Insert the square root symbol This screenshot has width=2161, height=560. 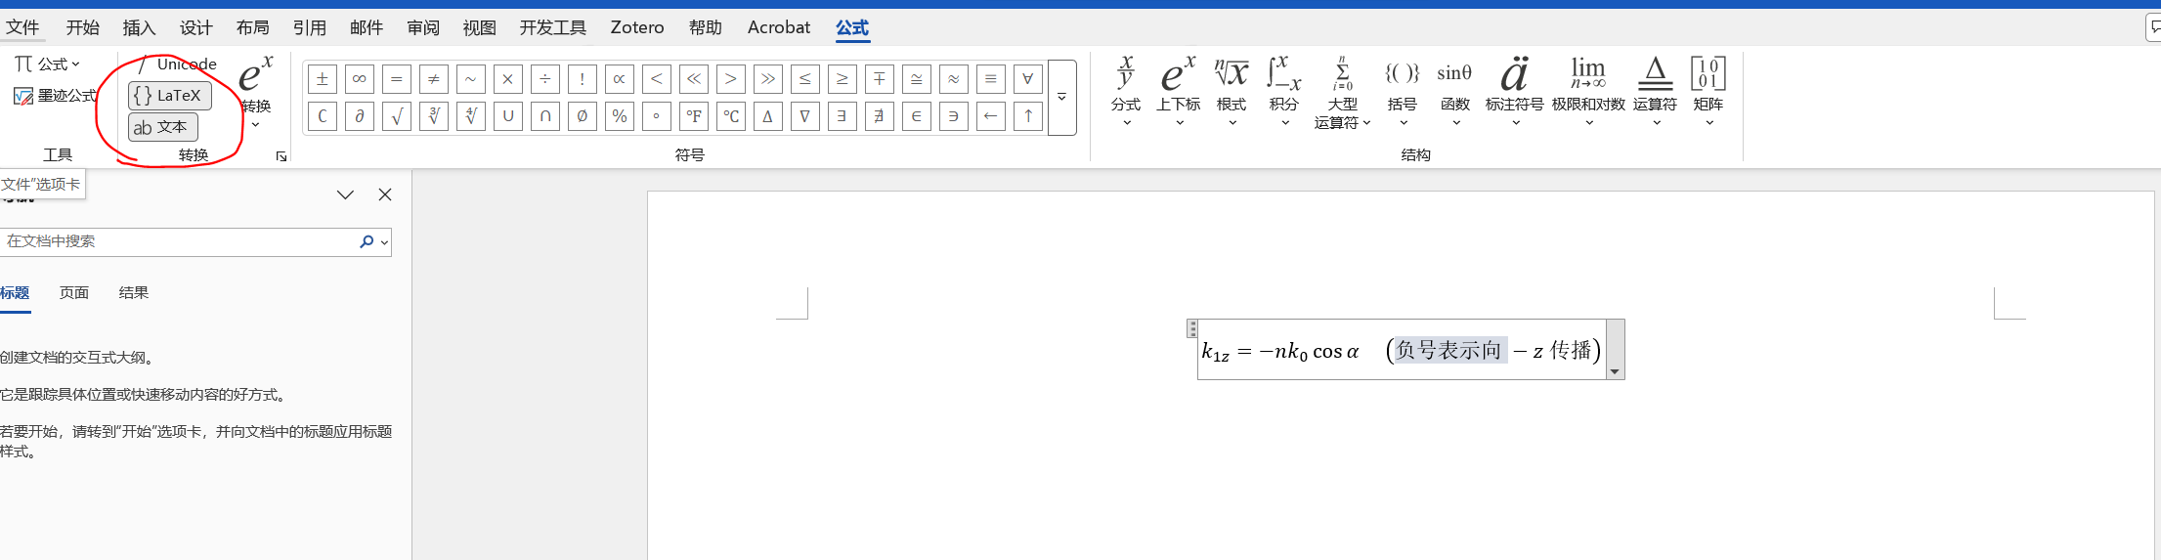pos(397,116)
